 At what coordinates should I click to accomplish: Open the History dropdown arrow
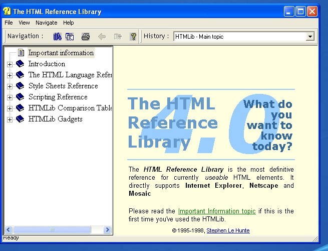click(310, 37)
